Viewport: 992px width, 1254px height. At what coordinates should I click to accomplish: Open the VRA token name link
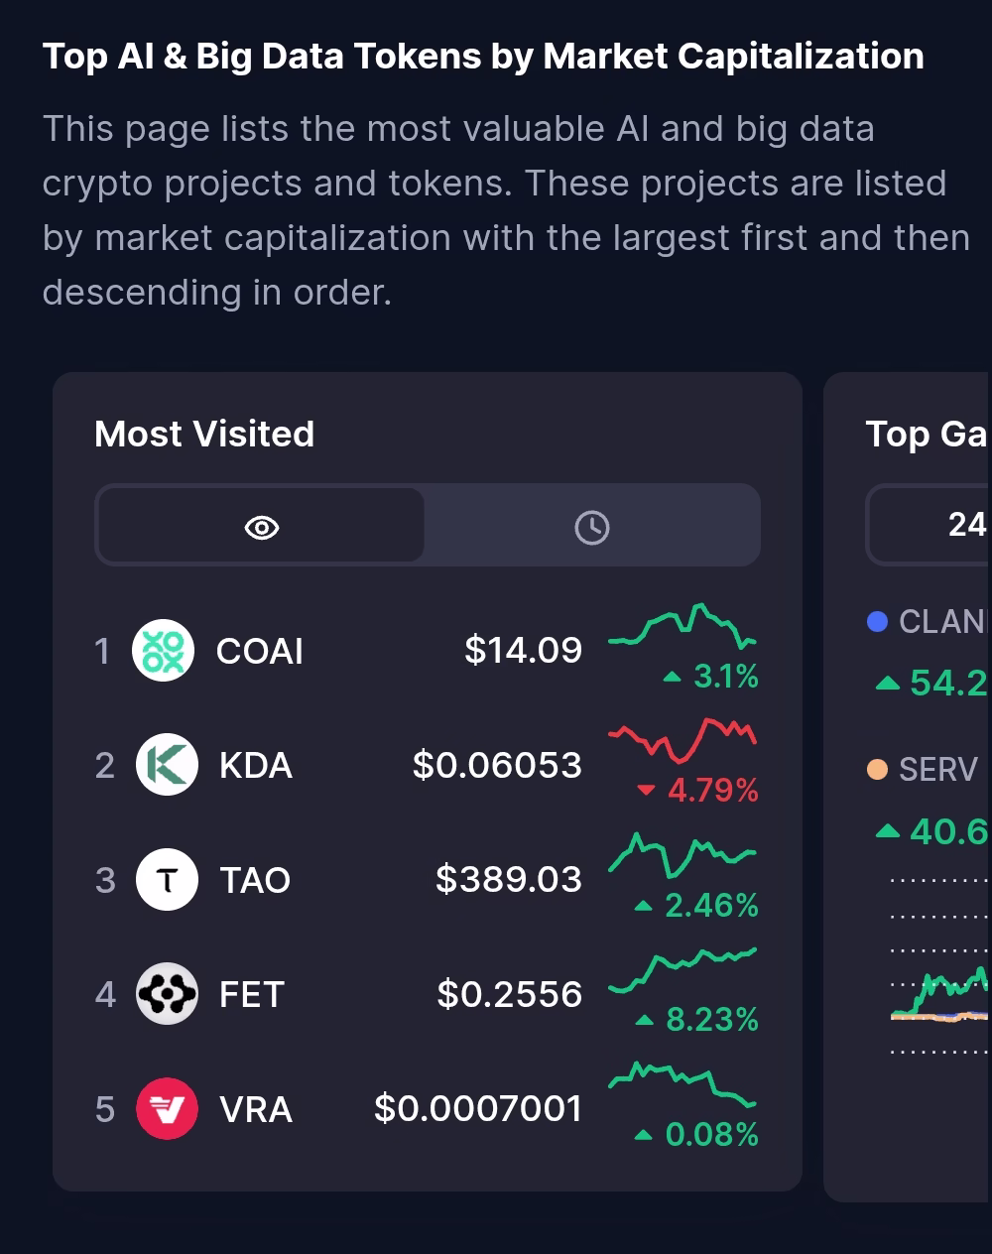(255, 1110)
